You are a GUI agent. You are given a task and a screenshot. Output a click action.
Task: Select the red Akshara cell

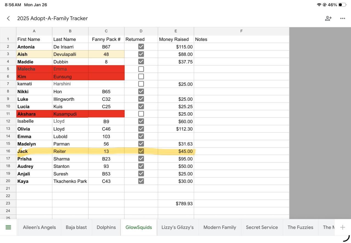tap(34, 114)
